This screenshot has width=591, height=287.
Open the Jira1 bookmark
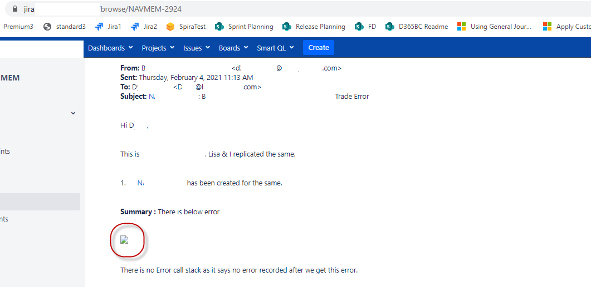tap(109, 27)
